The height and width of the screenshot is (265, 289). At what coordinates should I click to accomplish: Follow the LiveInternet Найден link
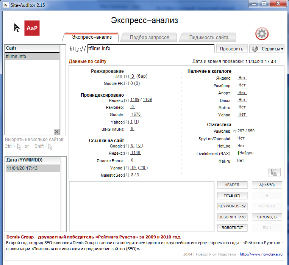pyautogui.click(x=246, y=153)
